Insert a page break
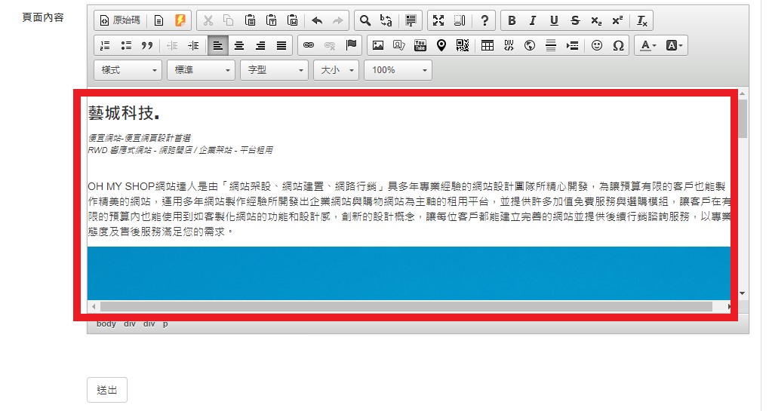The image size is (769, 411). (572, 45)
